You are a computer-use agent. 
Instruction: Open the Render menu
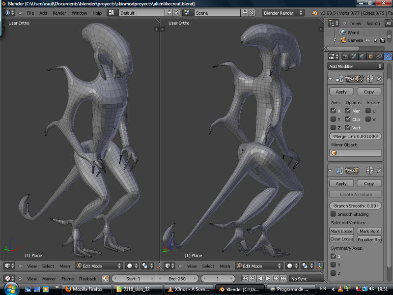click(x=59, y=13)
